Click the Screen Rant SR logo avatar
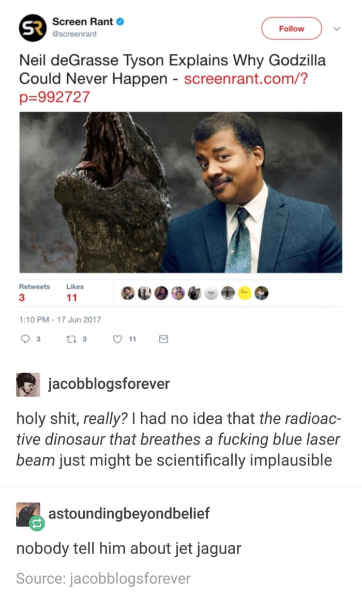Viewport: 362px width, 596px height. pos(33,28)
